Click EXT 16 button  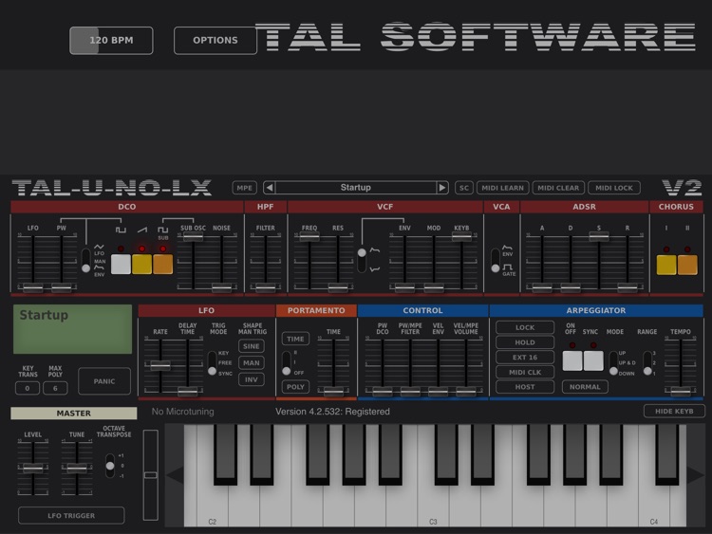tap(525, 358)
